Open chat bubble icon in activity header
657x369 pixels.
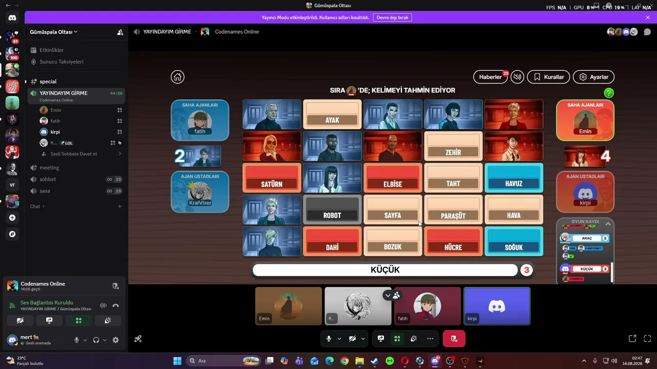(x=647, y=32)
